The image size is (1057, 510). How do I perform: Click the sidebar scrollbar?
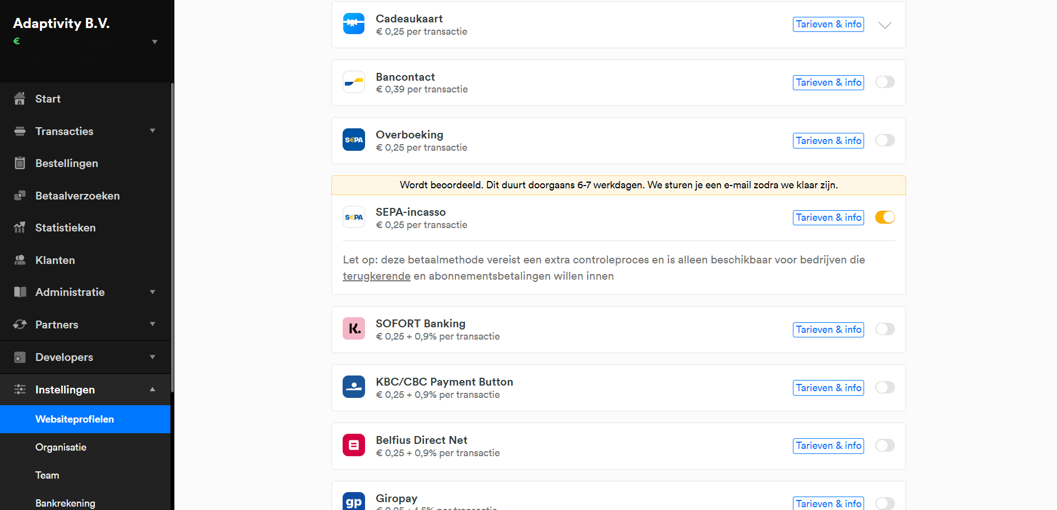(x=172, y=238)
